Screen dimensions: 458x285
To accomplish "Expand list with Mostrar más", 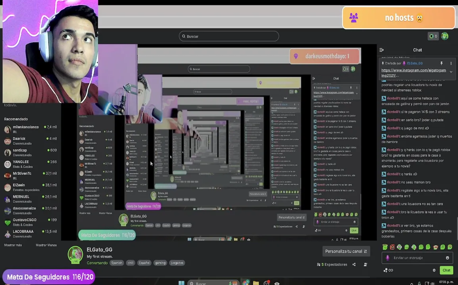I will click(13, 245).
